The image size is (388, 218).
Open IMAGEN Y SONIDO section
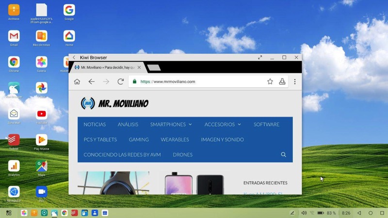click(222, 140)
